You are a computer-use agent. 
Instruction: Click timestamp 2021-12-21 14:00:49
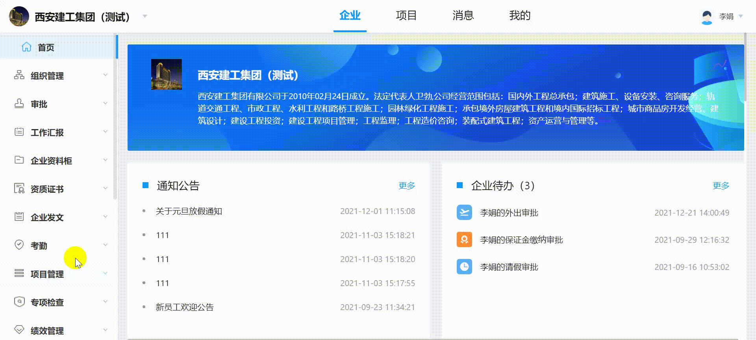692,213
